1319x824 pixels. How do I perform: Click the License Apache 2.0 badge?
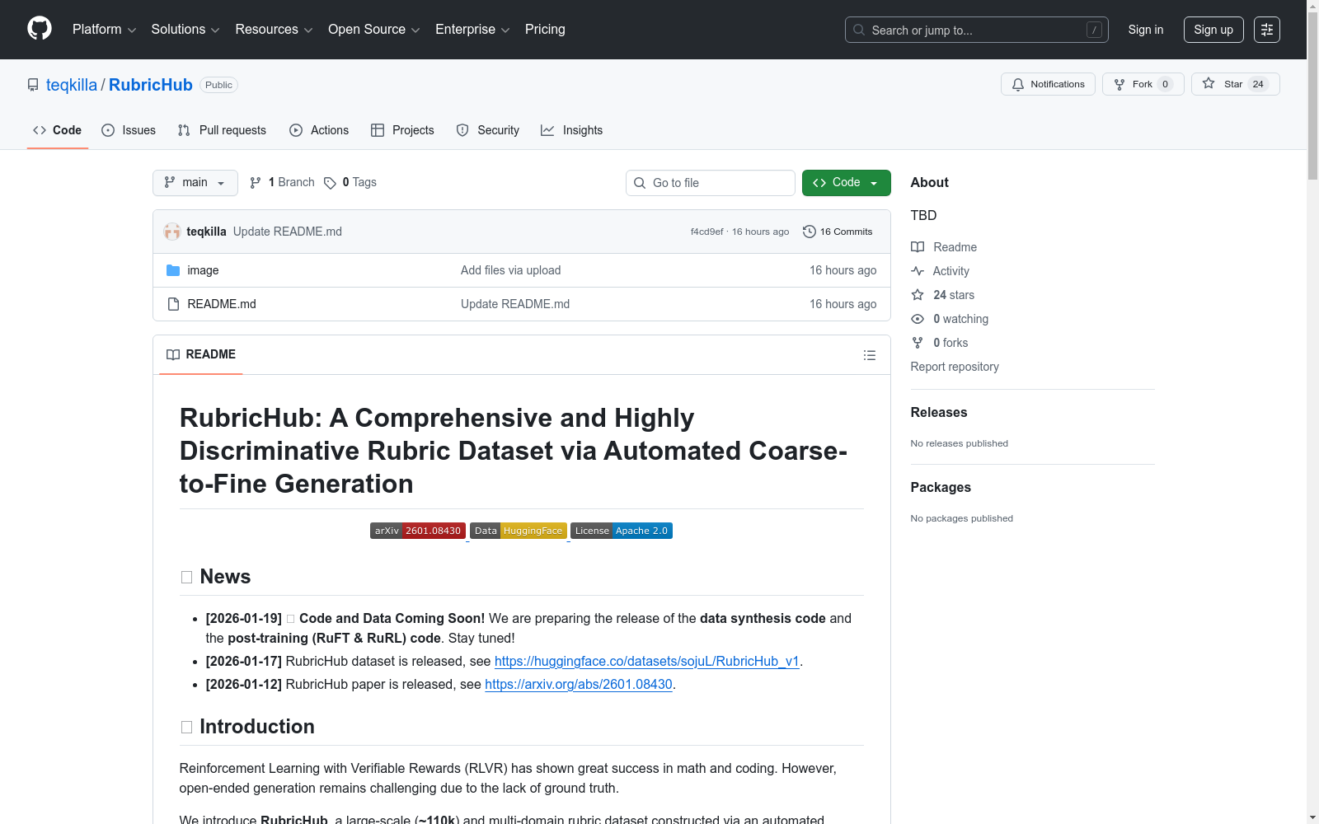click(x=622, y=531)
